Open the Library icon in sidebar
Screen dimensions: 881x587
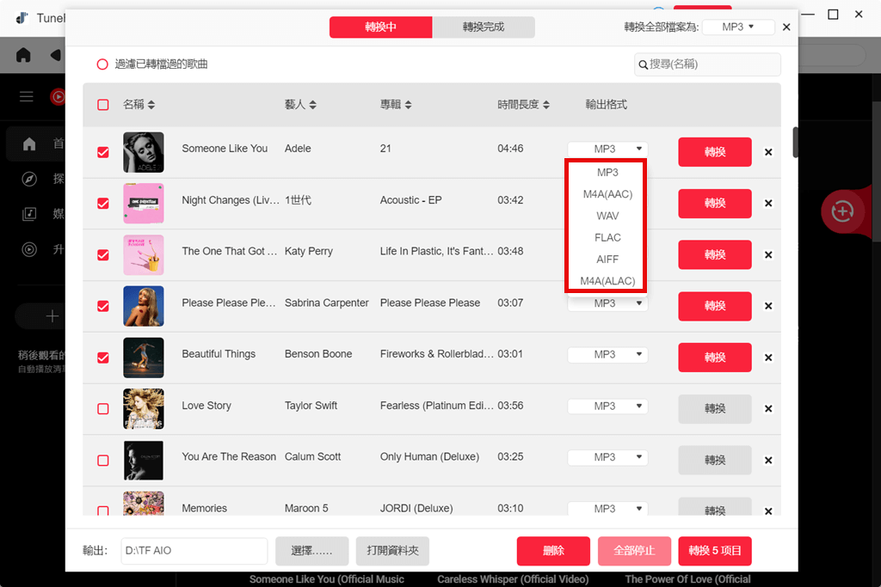click(x=29, y=214)
